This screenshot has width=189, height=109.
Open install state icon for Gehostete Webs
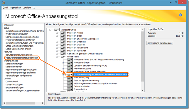(x=70, y=86)
